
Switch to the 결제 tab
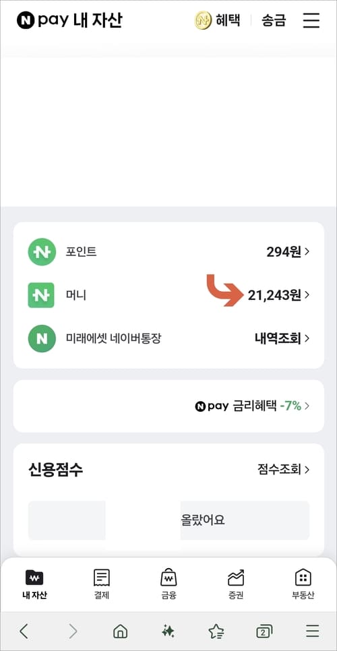pyautogui.click(x=102, y=584)
